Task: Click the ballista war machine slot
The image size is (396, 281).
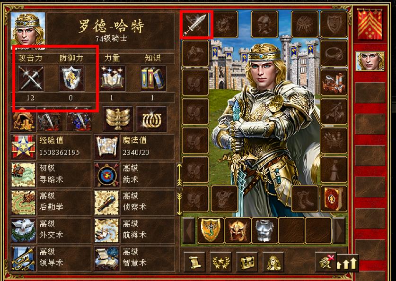Action: [334, 82]
